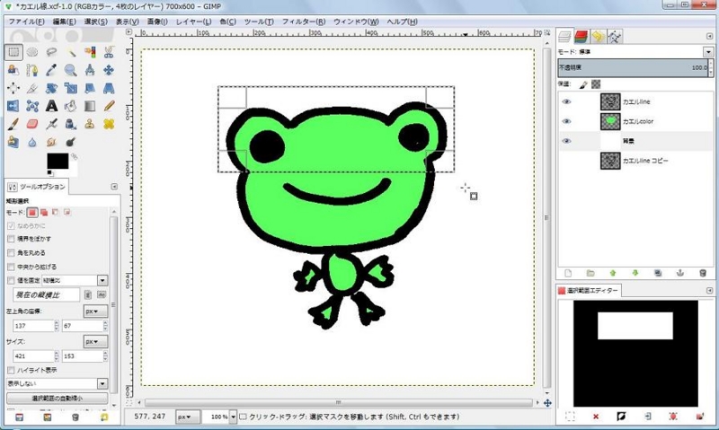Click the anchor layer icon
The width and height of the screenshot is (719, 430).
680,273
